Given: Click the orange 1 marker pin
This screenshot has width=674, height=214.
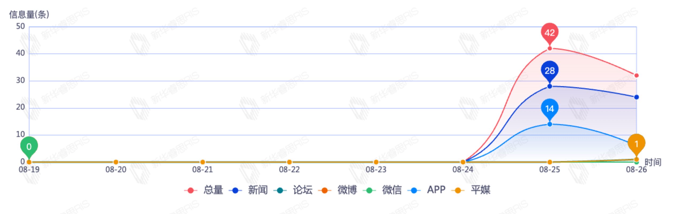Looking at the screenshot, I should [636, 144].
